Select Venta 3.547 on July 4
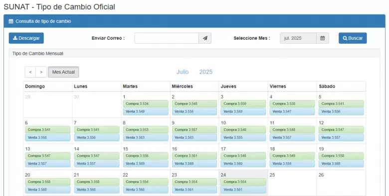This screenshot has width=389, height=196. (292, 111)
